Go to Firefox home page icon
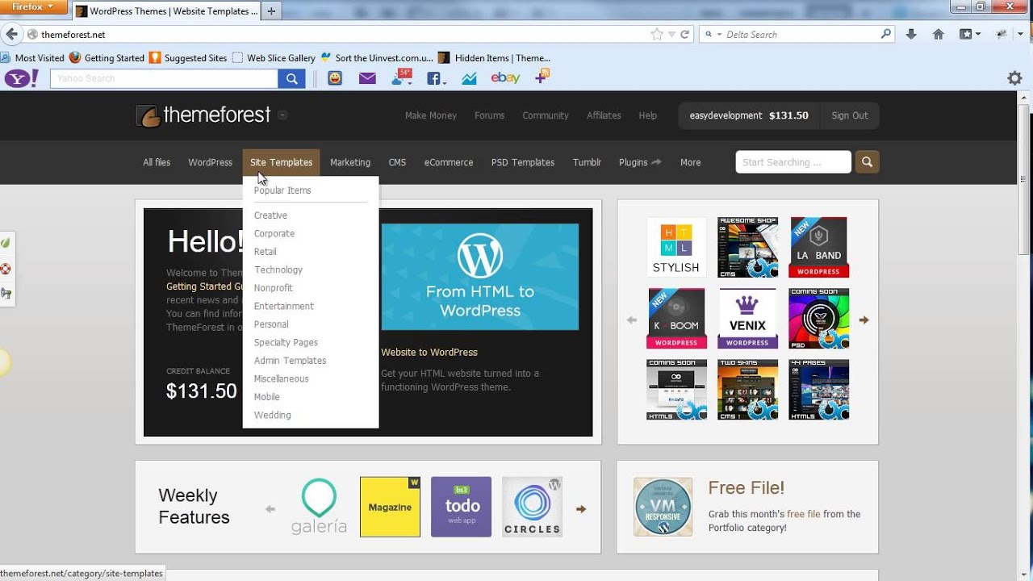 coord(938,34)
